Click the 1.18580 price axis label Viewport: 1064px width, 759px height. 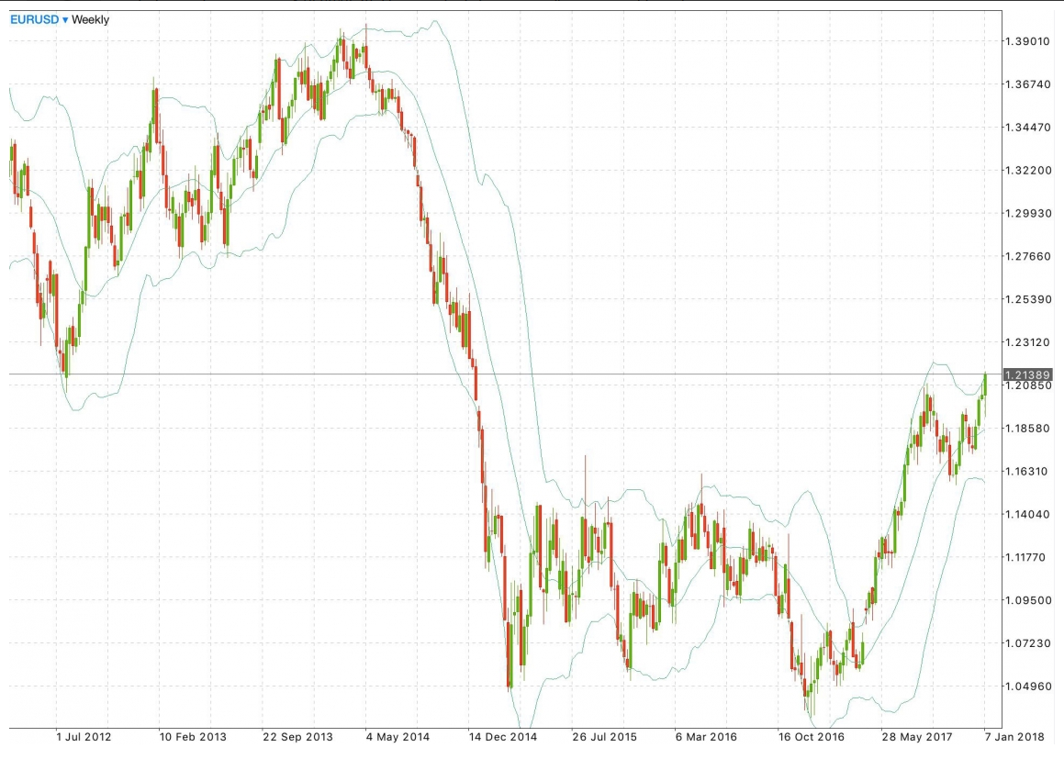(x=1027, y=428)
